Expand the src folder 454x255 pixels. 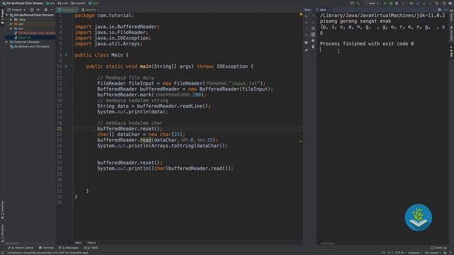click(x=11, y=28)
